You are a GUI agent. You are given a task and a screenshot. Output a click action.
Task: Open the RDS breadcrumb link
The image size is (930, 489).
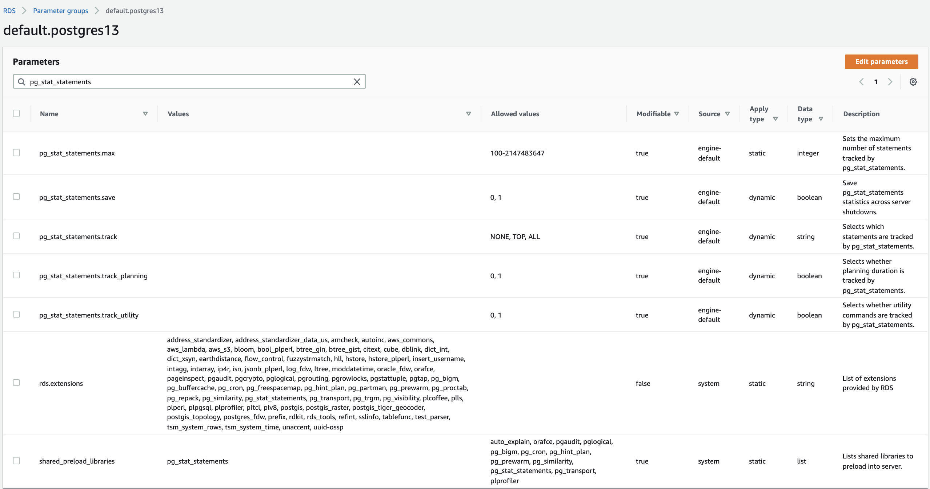tap(9, 11)
